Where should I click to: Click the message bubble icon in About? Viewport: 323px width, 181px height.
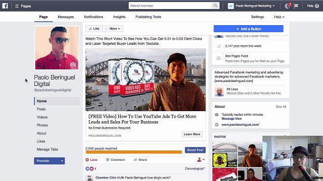point(217,115)
